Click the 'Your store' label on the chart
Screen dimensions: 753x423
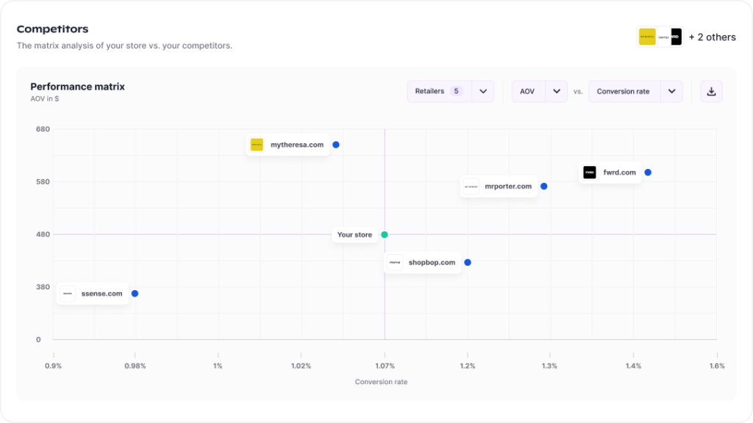(x=354, y=234)
